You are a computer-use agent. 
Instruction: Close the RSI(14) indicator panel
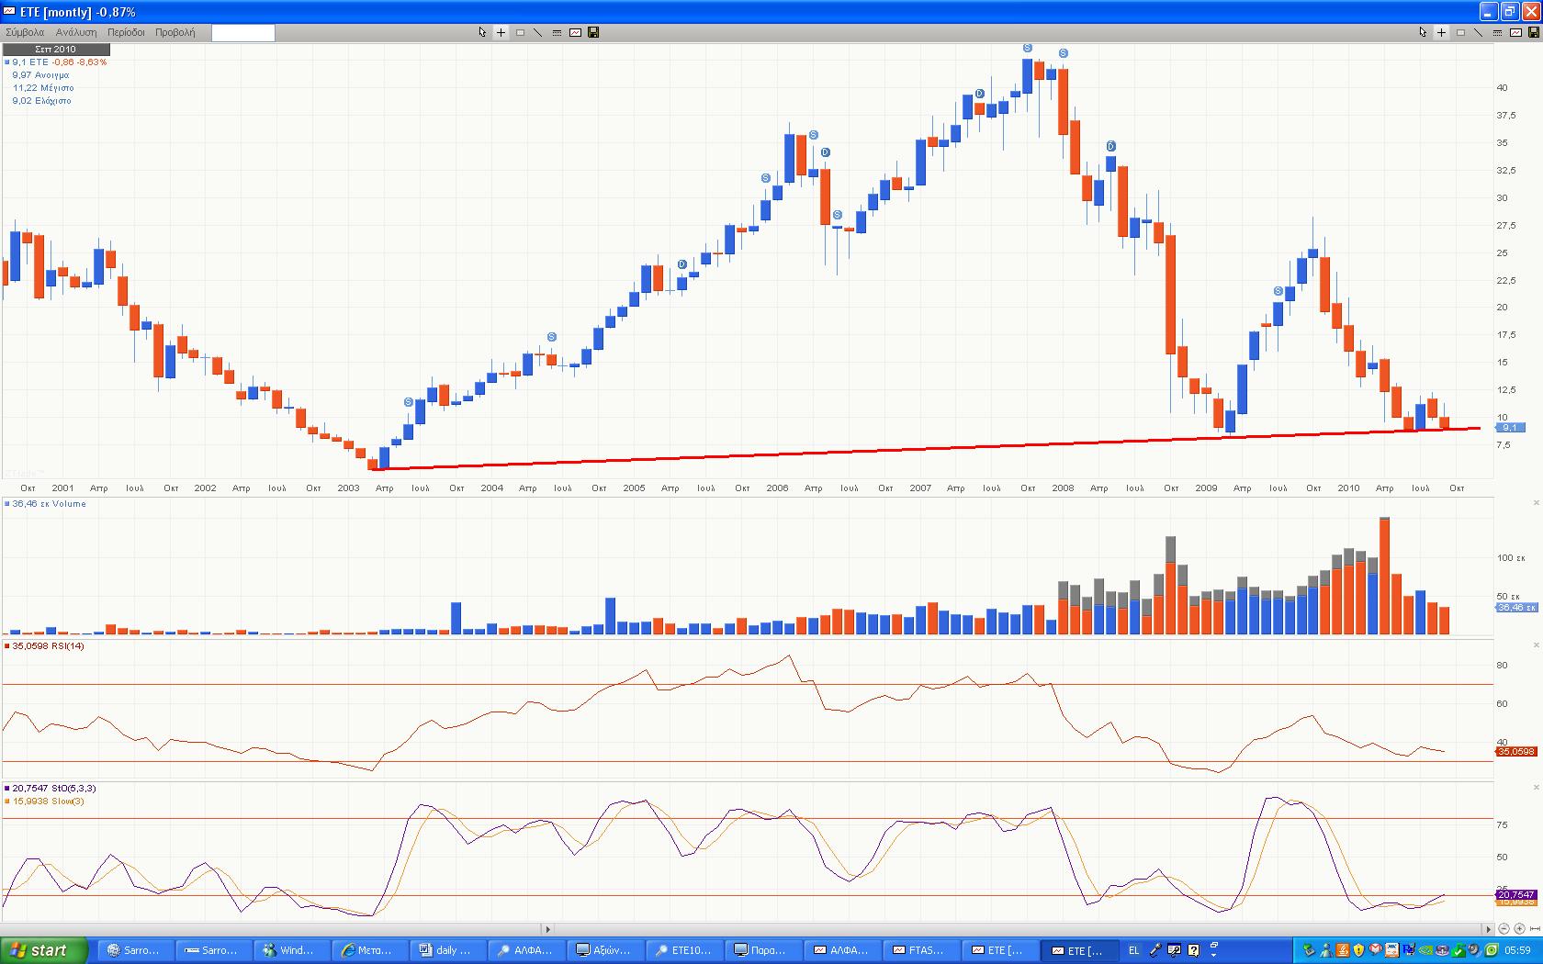point(1536,645)
